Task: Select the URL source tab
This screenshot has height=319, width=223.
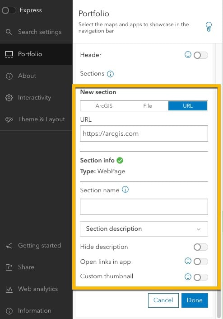Action: pyautogui.click(x=188, y=106)
